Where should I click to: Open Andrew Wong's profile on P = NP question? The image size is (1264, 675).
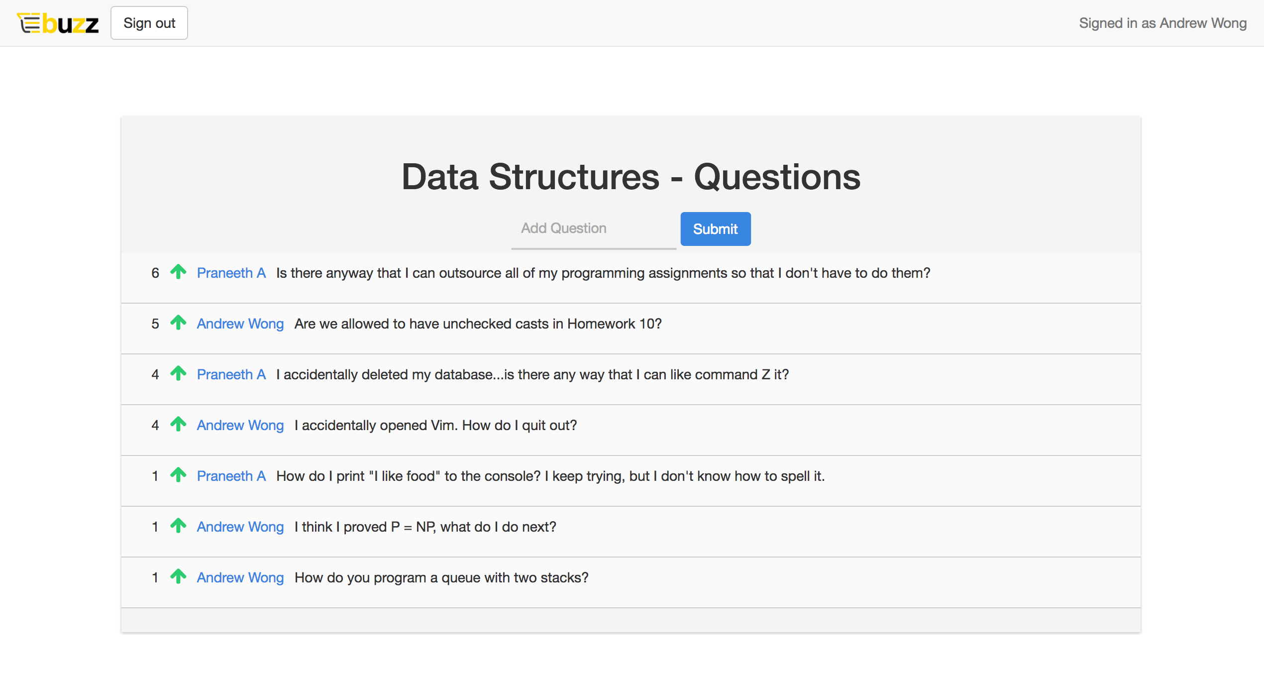pyautogui.click(x=240, y=527)
